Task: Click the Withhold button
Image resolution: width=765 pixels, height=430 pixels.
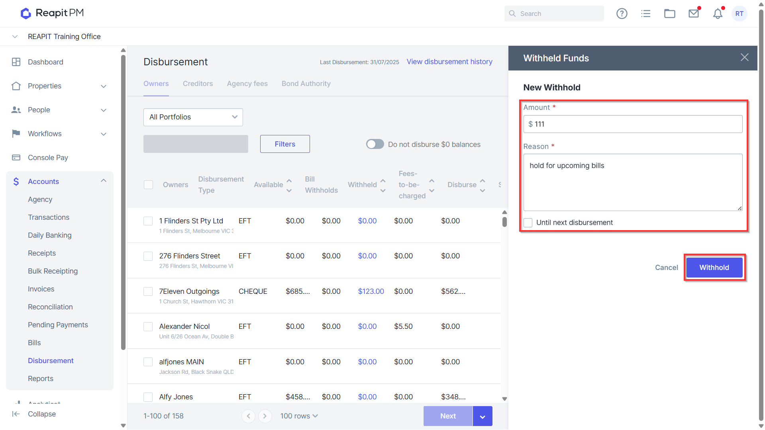Action: 714,268
